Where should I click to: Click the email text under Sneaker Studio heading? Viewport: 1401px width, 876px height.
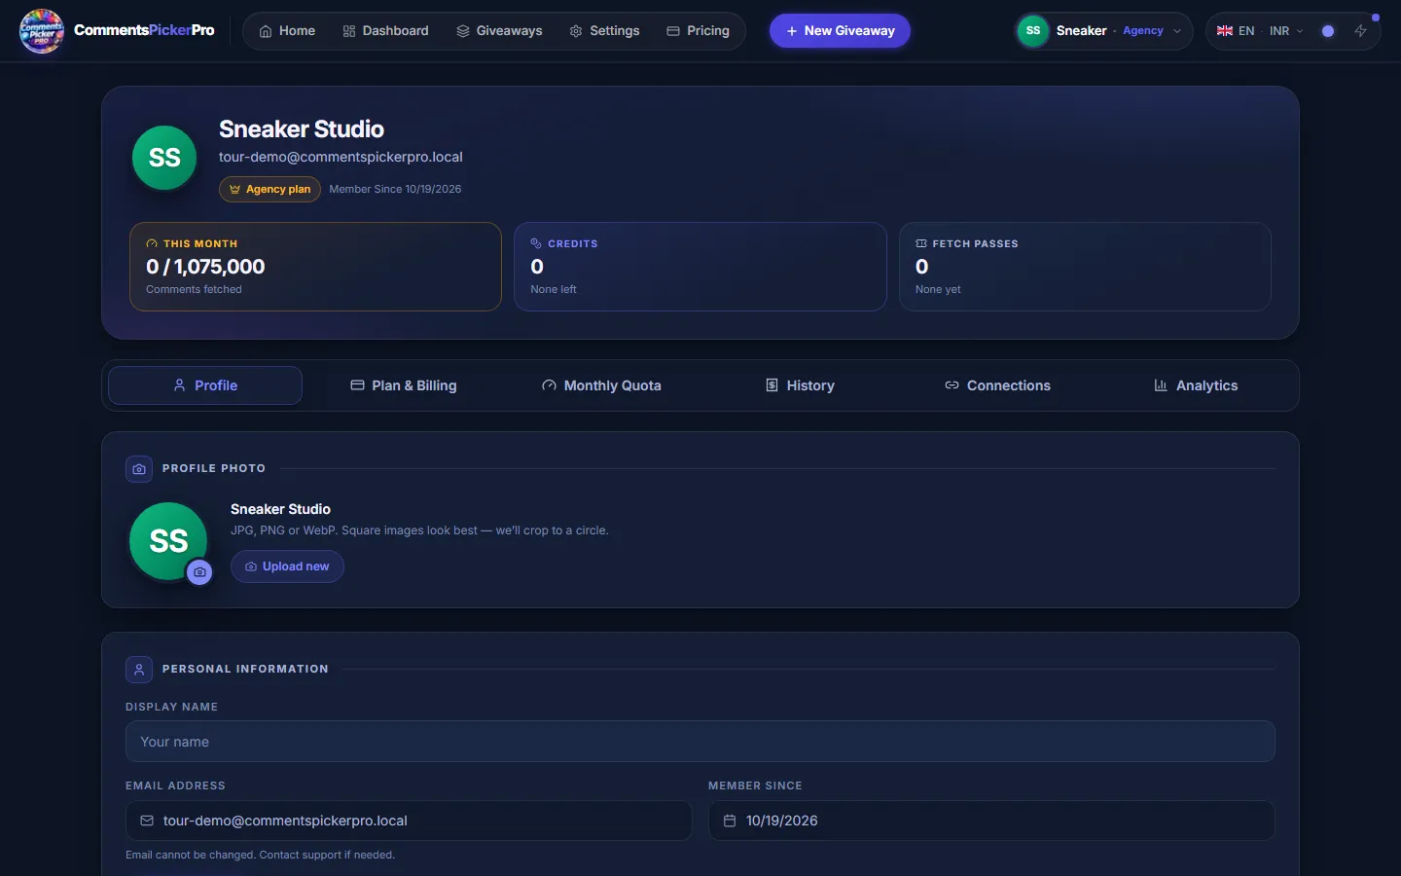pos(341,157)
